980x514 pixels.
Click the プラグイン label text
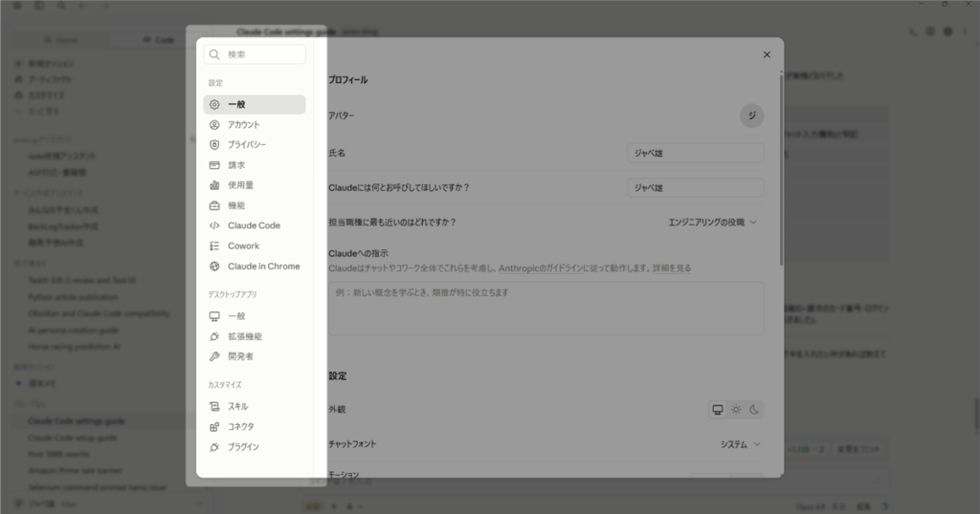point(243,446)
